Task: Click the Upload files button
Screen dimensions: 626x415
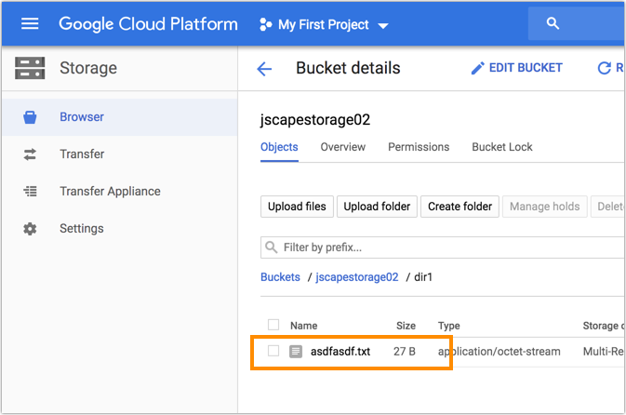Action: (297, 207)
